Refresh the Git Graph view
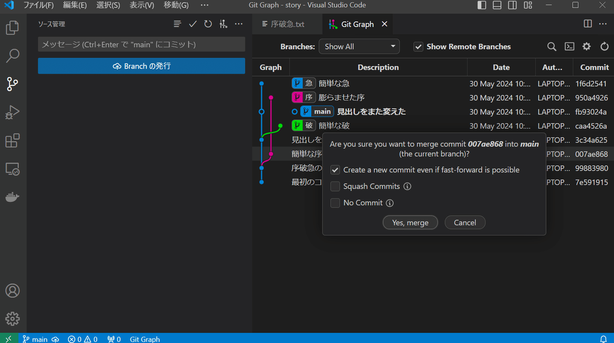The height and width of the screenshot is (343, 614). coord(604,47)
